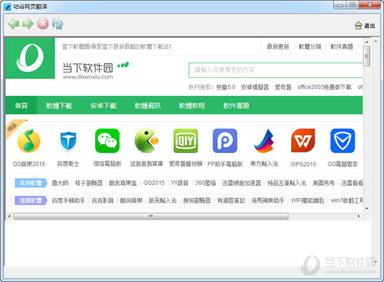
Task: Click the 推薦軟體 purple label
Action: click(31, 201)
